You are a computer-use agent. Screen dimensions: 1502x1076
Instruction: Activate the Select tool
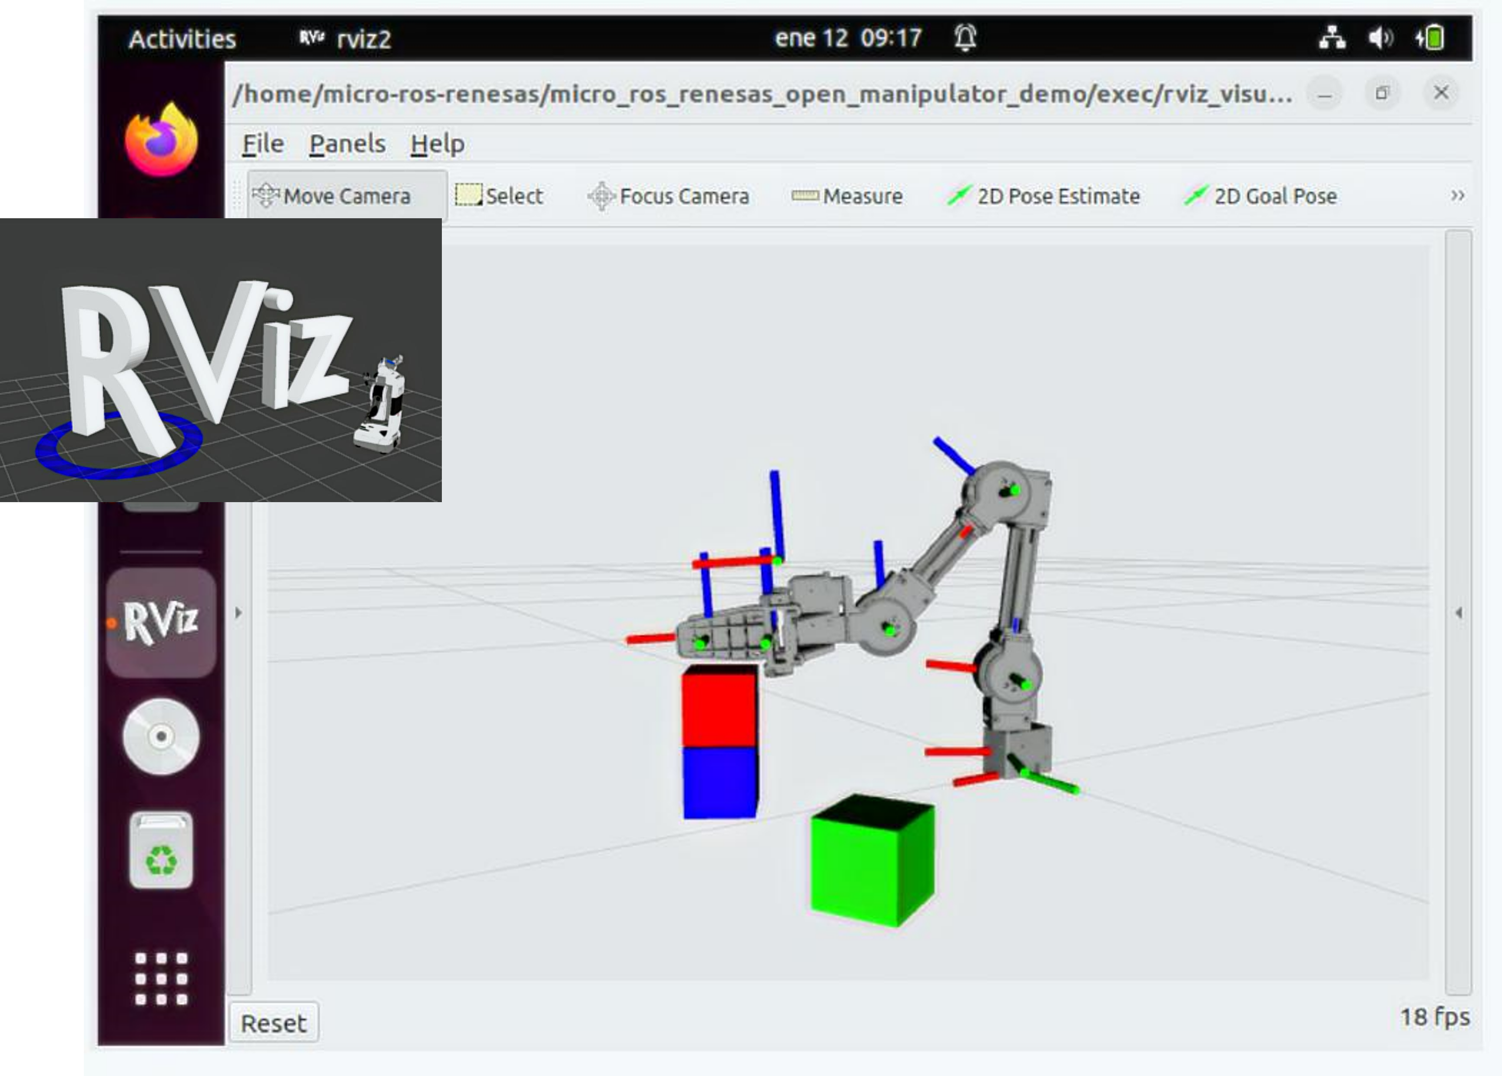pyautogui.click(x=500, y=196)
